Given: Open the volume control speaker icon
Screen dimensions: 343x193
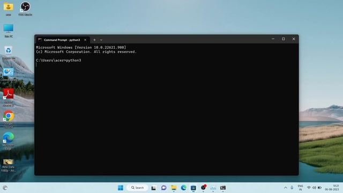Looking at the screenshot, I should pos(314,188).
